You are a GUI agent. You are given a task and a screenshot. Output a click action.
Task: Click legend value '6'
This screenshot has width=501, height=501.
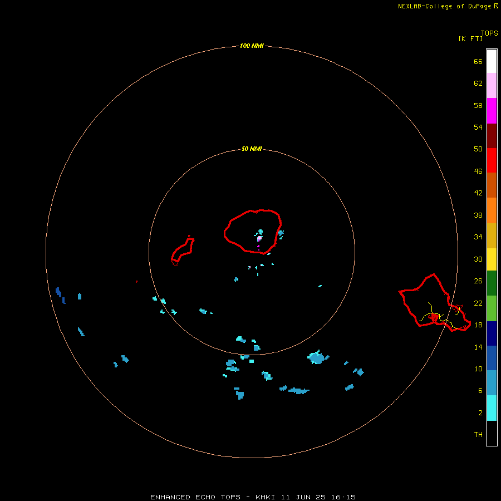coord(480,390)
